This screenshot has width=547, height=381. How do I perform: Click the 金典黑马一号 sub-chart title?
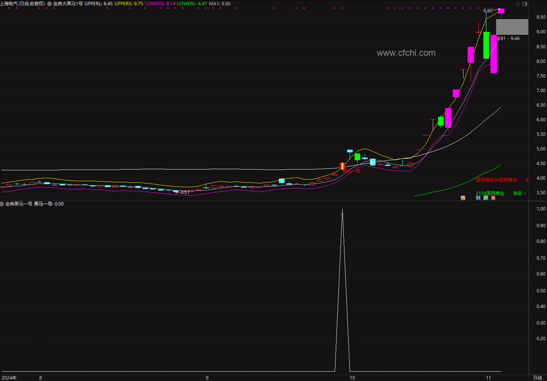pyautogui.click(x=19, y=204)
